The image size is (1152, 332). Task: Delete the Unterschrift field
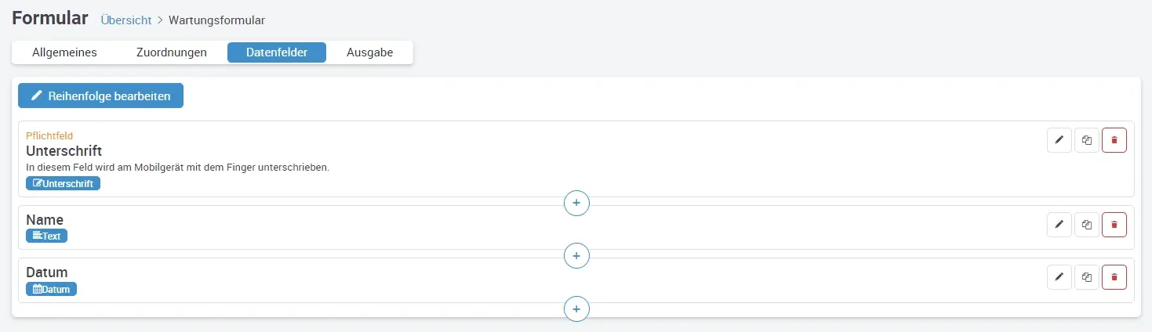pyautogui.click(x=1114, y=140)
